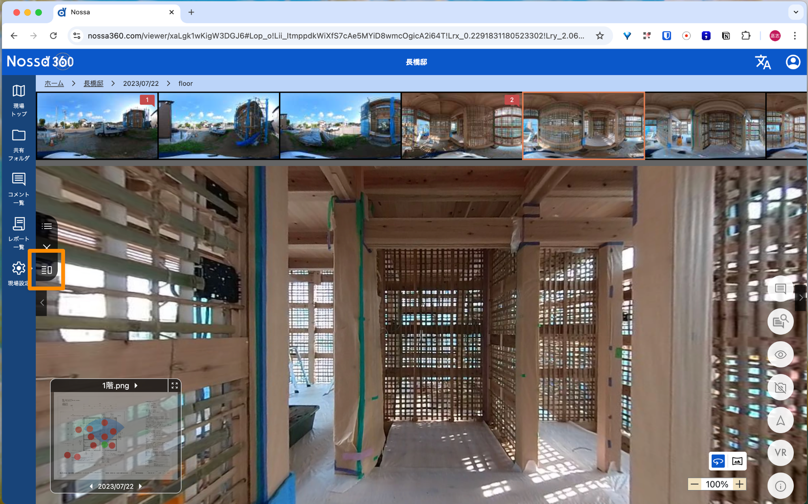The width and height of the screenshot is (808, 504).
Task: Click the 長橋邸 breadcrumb link
Action: click(94, 84)
